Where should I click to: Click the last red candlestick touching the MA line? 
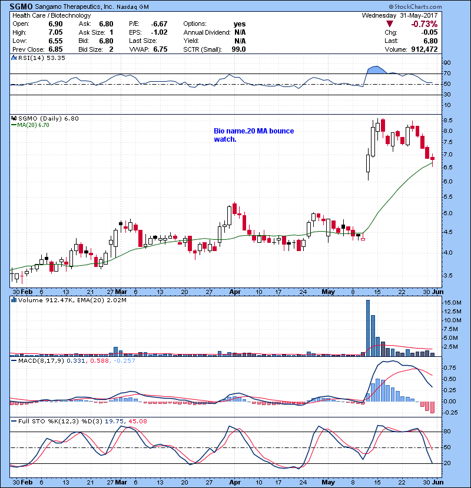pos(432,160)
